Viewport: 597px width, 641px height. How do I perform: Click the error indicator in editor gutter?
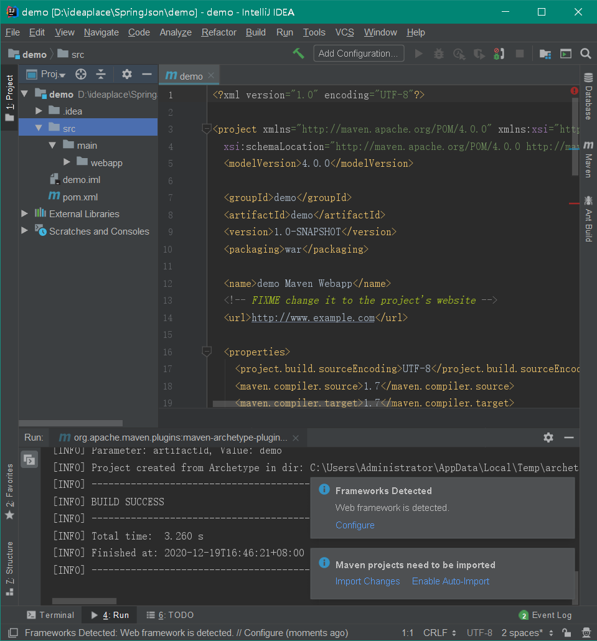coord(574,91)
